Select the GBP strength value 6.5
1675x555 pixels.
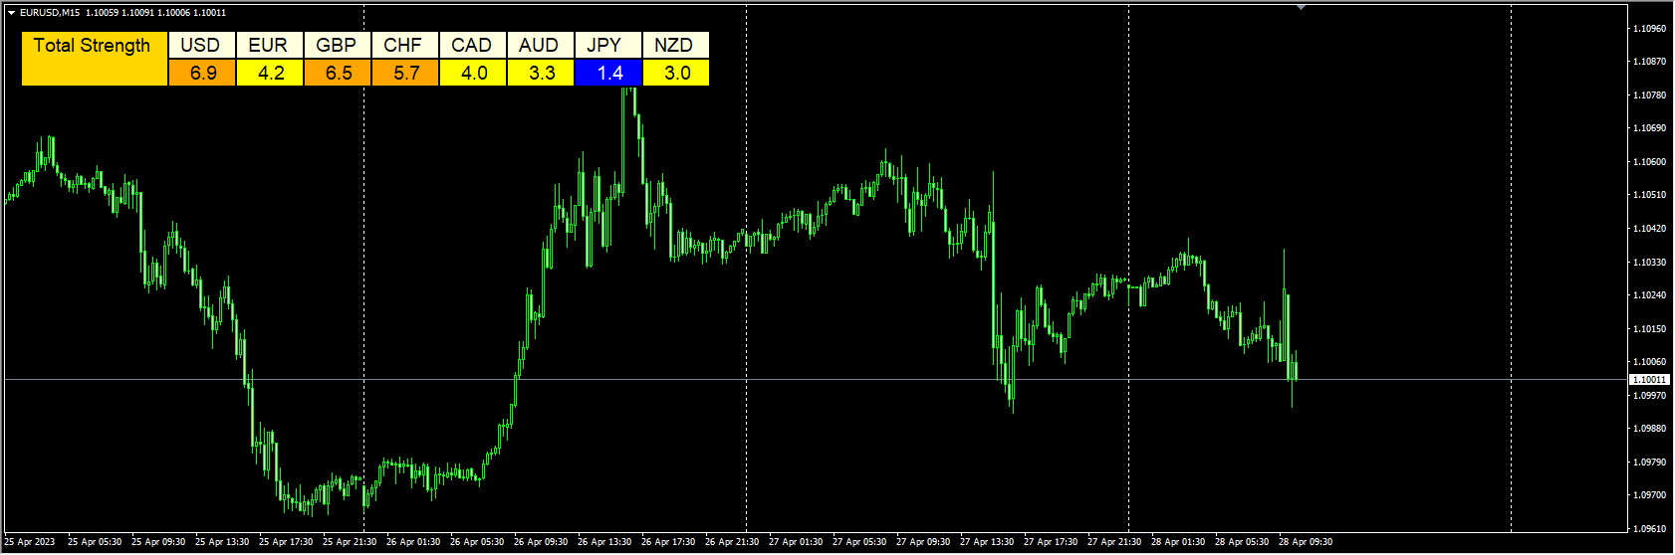(337, 73)
